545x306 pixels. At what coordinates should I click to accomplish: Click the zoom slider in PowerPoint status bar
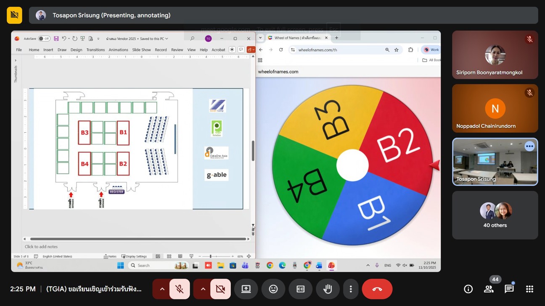216,256
